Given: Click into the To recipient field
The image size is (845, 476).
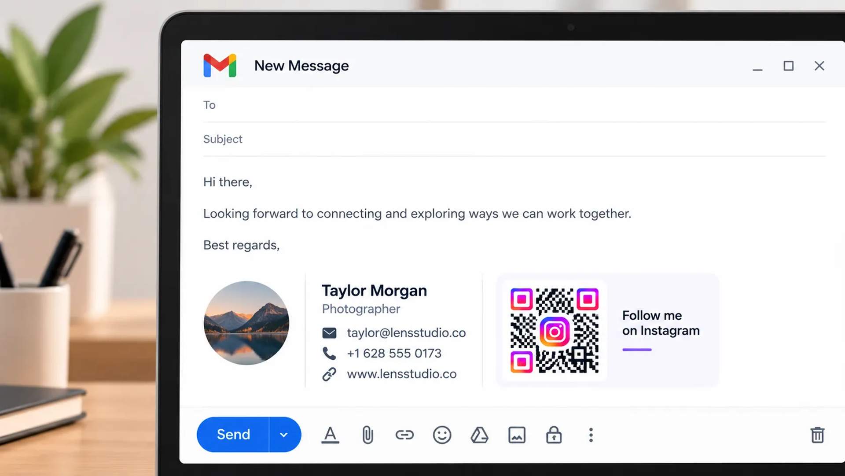Looking at the screenshot, I should [514, 105].
